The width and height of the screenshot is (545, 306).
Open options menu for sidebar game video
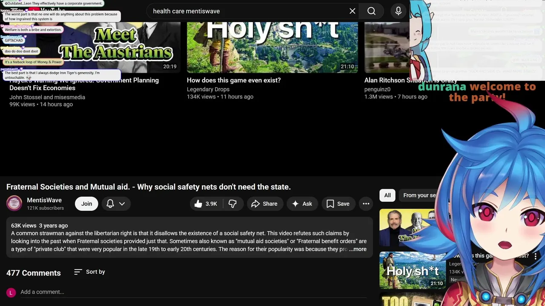pyautogui.click(x=536, y=256)
